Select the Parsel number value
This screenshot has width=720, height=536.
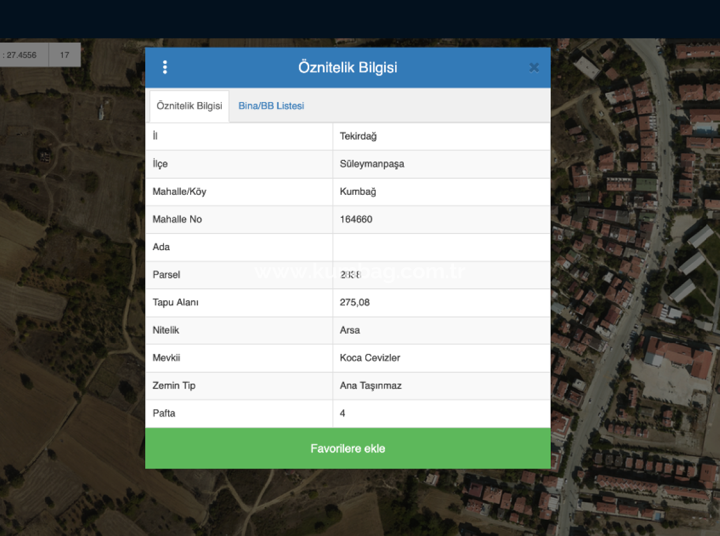pyautogui.click(x=350, y=275)
